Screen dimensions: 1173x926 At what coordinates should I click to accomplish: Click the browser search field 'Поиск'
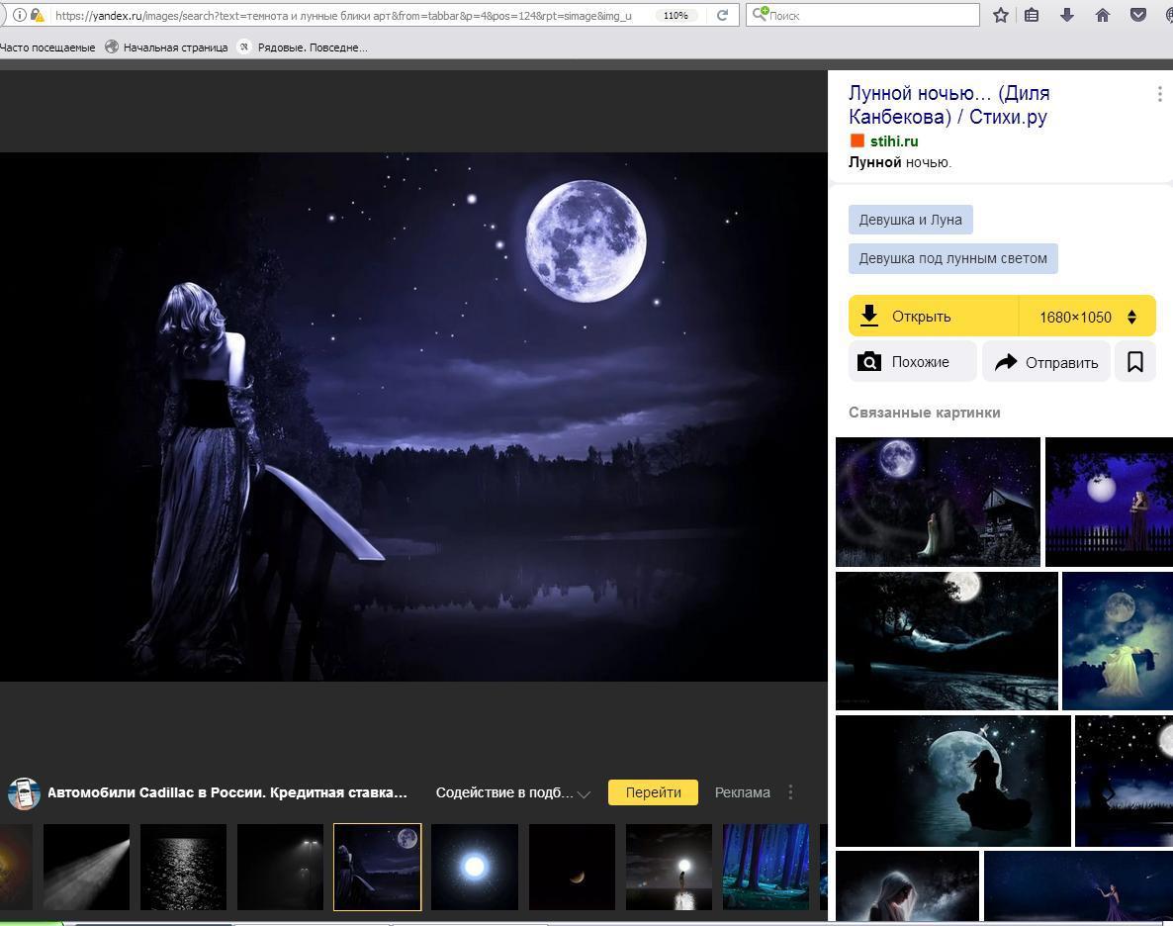pyautogui.click(x=870, y=15)
